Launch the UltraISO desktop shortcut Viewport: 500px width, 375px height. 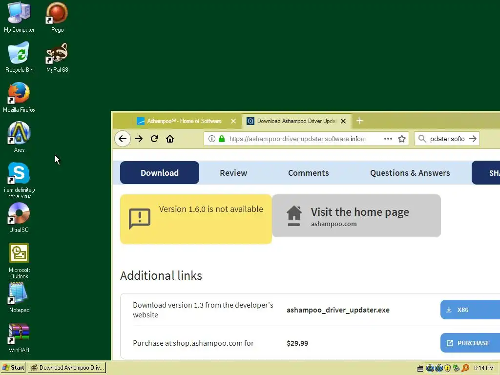[19, 217]
